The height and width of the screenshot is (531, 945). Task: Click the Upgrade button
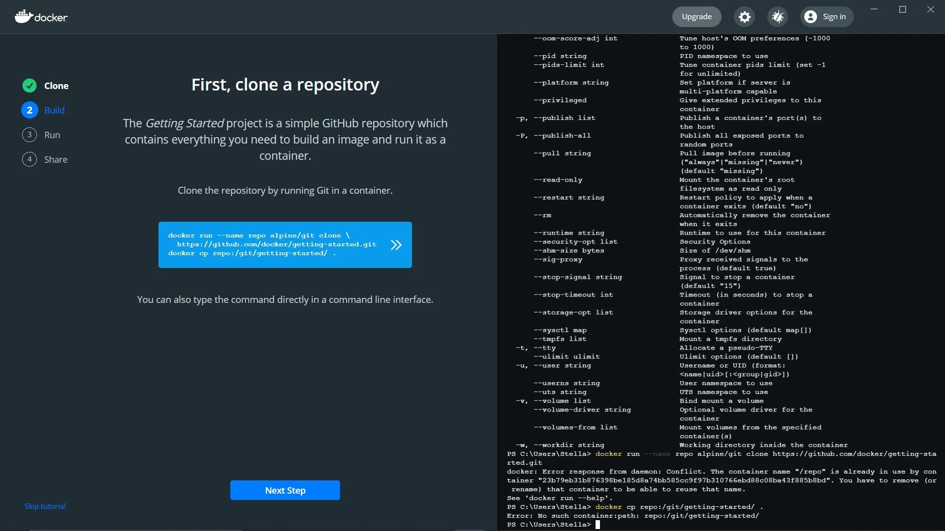(696, 17)
